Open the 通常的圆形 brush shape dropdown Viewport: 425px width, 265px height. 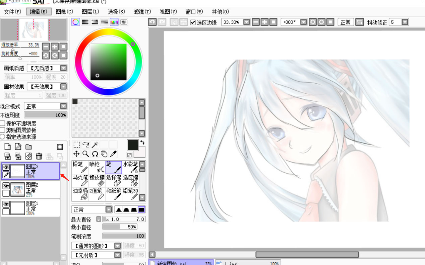coord(117,246)
